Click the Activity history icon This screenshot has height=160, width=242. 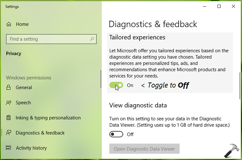coord(8,148)
